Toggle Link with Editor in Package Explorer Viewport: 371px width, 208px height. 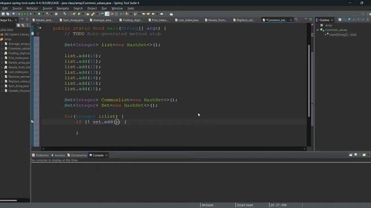pos(23,25)
